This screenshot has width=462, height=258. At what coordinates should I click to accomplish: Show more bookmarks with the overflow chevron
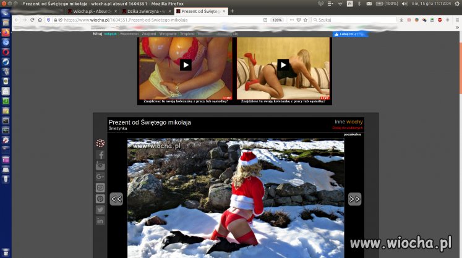[457, 27]
